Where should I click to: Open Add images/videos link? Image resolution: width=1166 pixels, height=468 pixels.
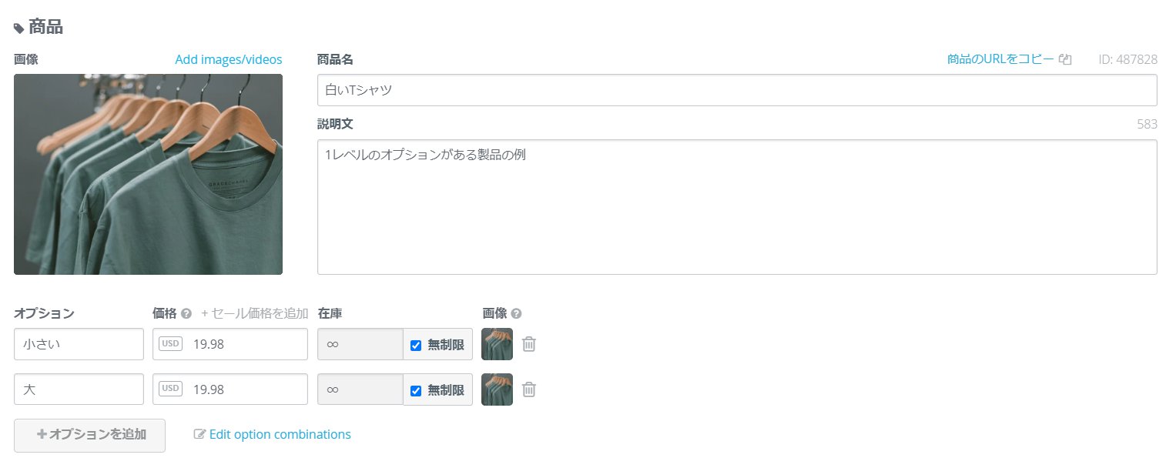click(229, 59)
